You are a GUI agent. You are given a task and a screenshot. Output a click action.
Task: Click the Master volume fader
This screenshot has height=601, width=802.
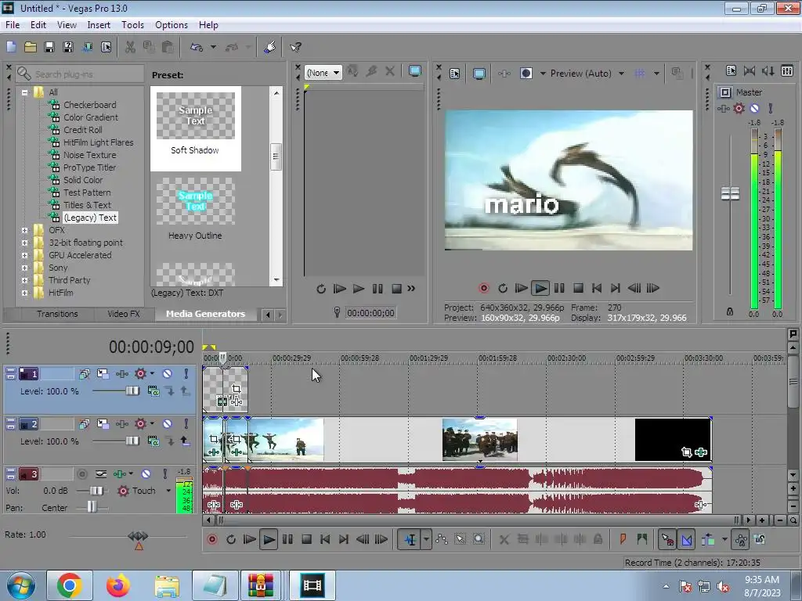click(730, 194)
